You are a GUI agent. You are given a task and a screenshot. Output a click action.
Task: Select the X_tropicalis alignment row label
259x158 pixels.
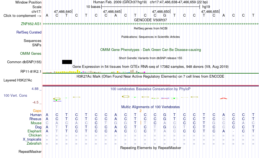pos(32,139)
